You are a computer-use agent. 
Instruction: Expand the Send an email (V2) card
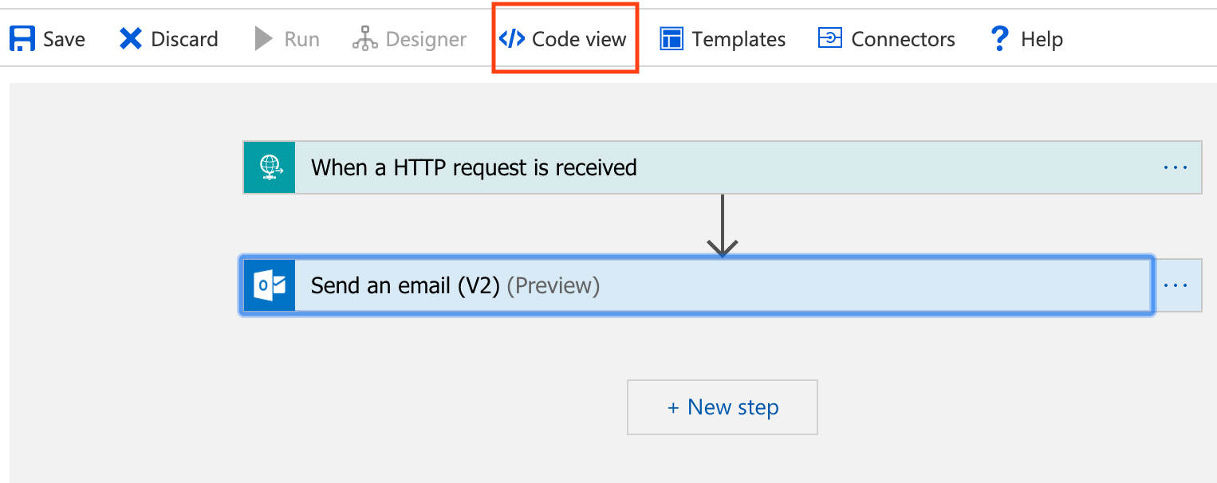tap(697, 285)
